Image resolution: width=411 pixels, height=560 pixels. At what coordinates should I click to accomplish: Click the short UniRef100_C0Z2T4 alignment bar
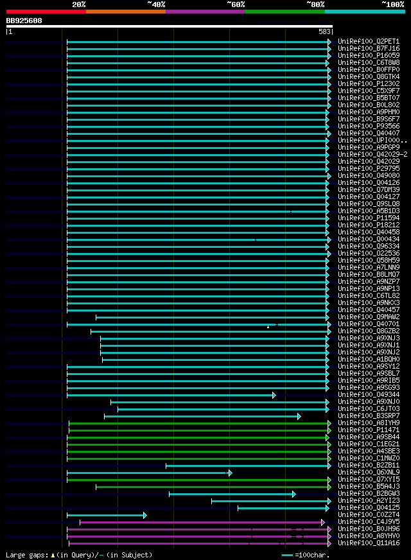pos(107,515)
